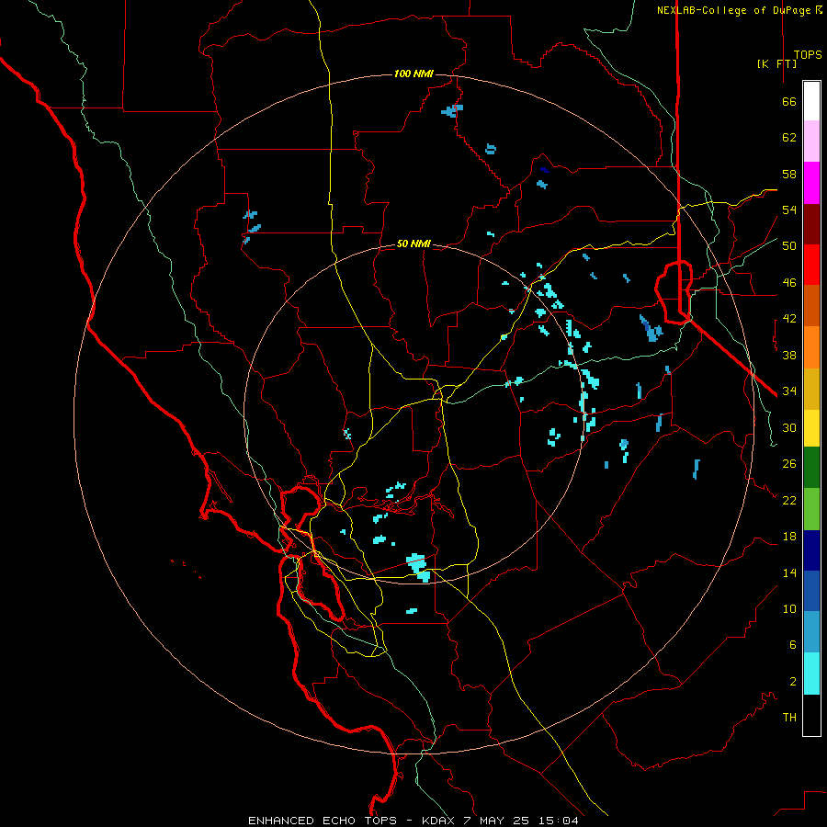Click the "62" legend value

[789, 138]
